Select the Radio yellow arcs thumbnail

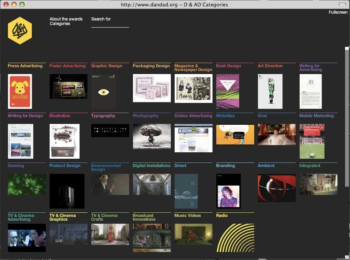(235, 238)
